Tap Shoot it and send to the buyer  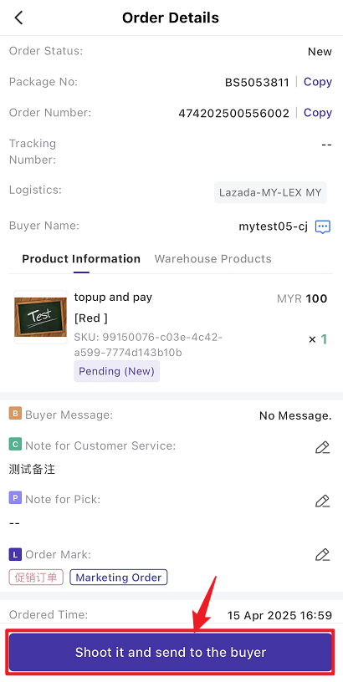[171, 652]
